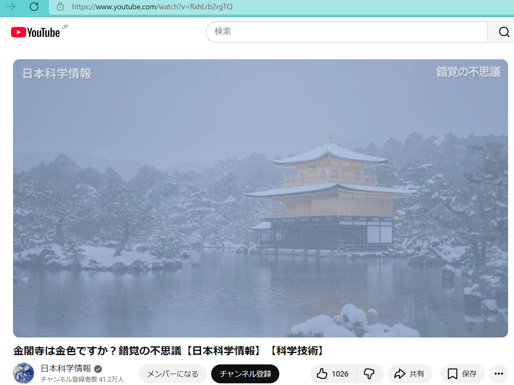Image resolution: width=514 pixels, height=385 pixels.
Task: Save the video using 保存
Action: pos(462,374)
